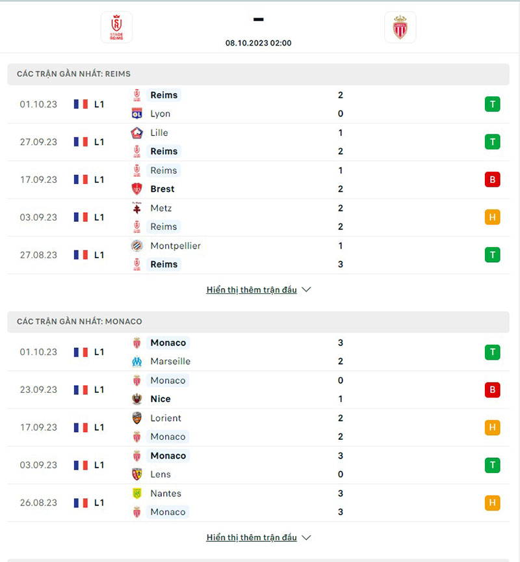Click the orange H badge for Metz vs Reims
520x562 pixels.
click(492, 217)
